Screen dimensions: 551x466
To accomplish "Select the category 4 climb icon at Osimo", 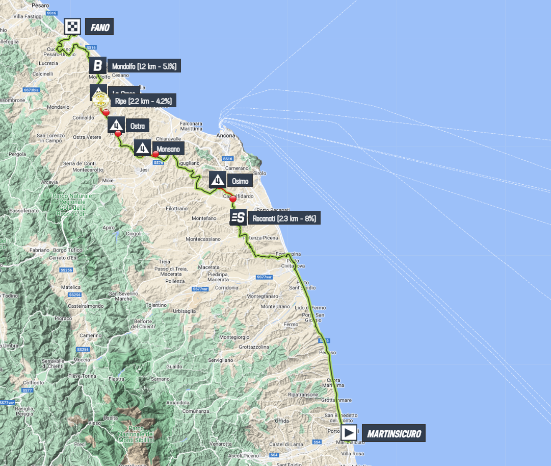I will (x=218, y=180).
